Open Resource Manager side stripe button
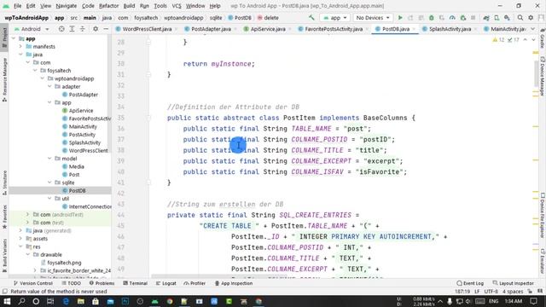The height and width of the screenshot is (307, 546). click(x=4, y=80)
